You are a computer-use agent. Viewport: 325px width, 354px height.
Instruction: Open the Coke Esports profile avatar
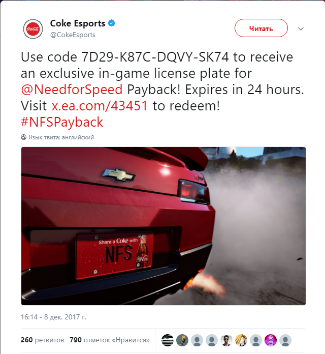[x=33, y=28]
